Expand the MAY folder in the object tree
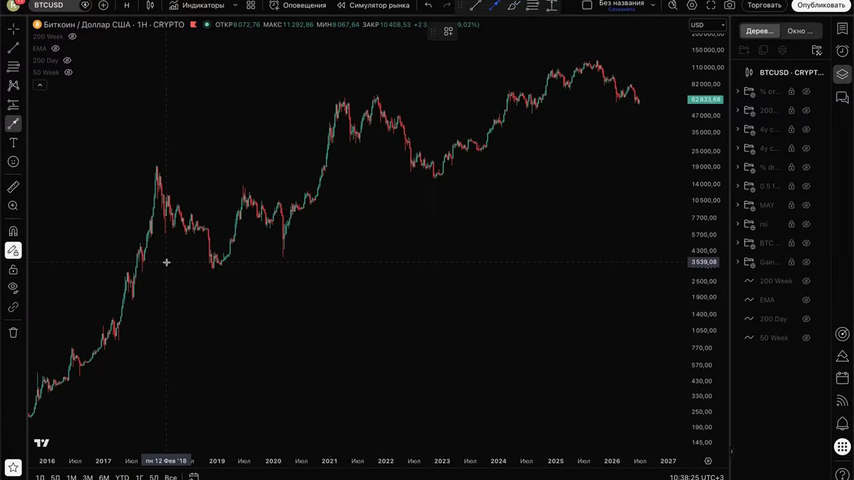This screenshot has width=854, height=480. (x=738, y=205)
